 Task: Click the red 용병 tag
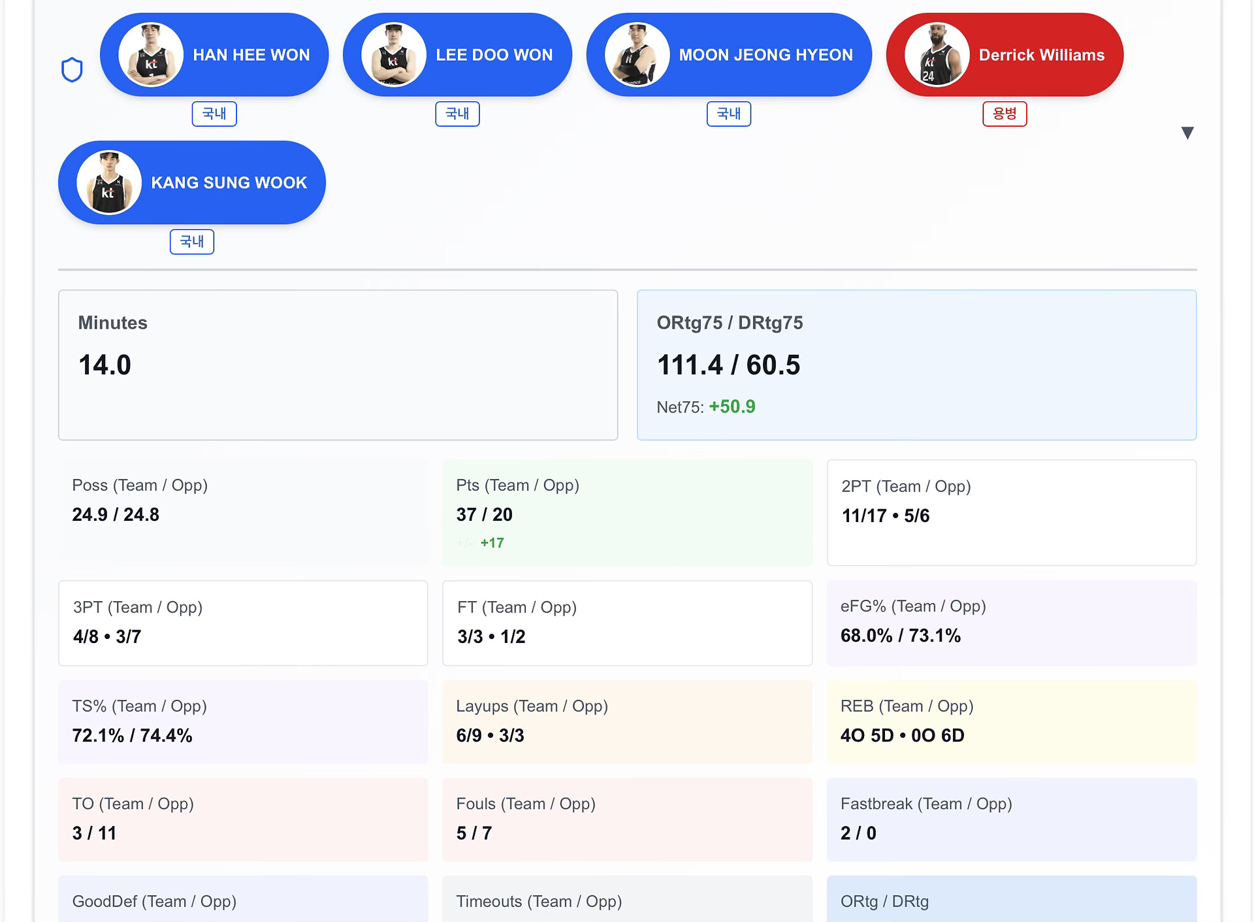[x=1005, y=114]
